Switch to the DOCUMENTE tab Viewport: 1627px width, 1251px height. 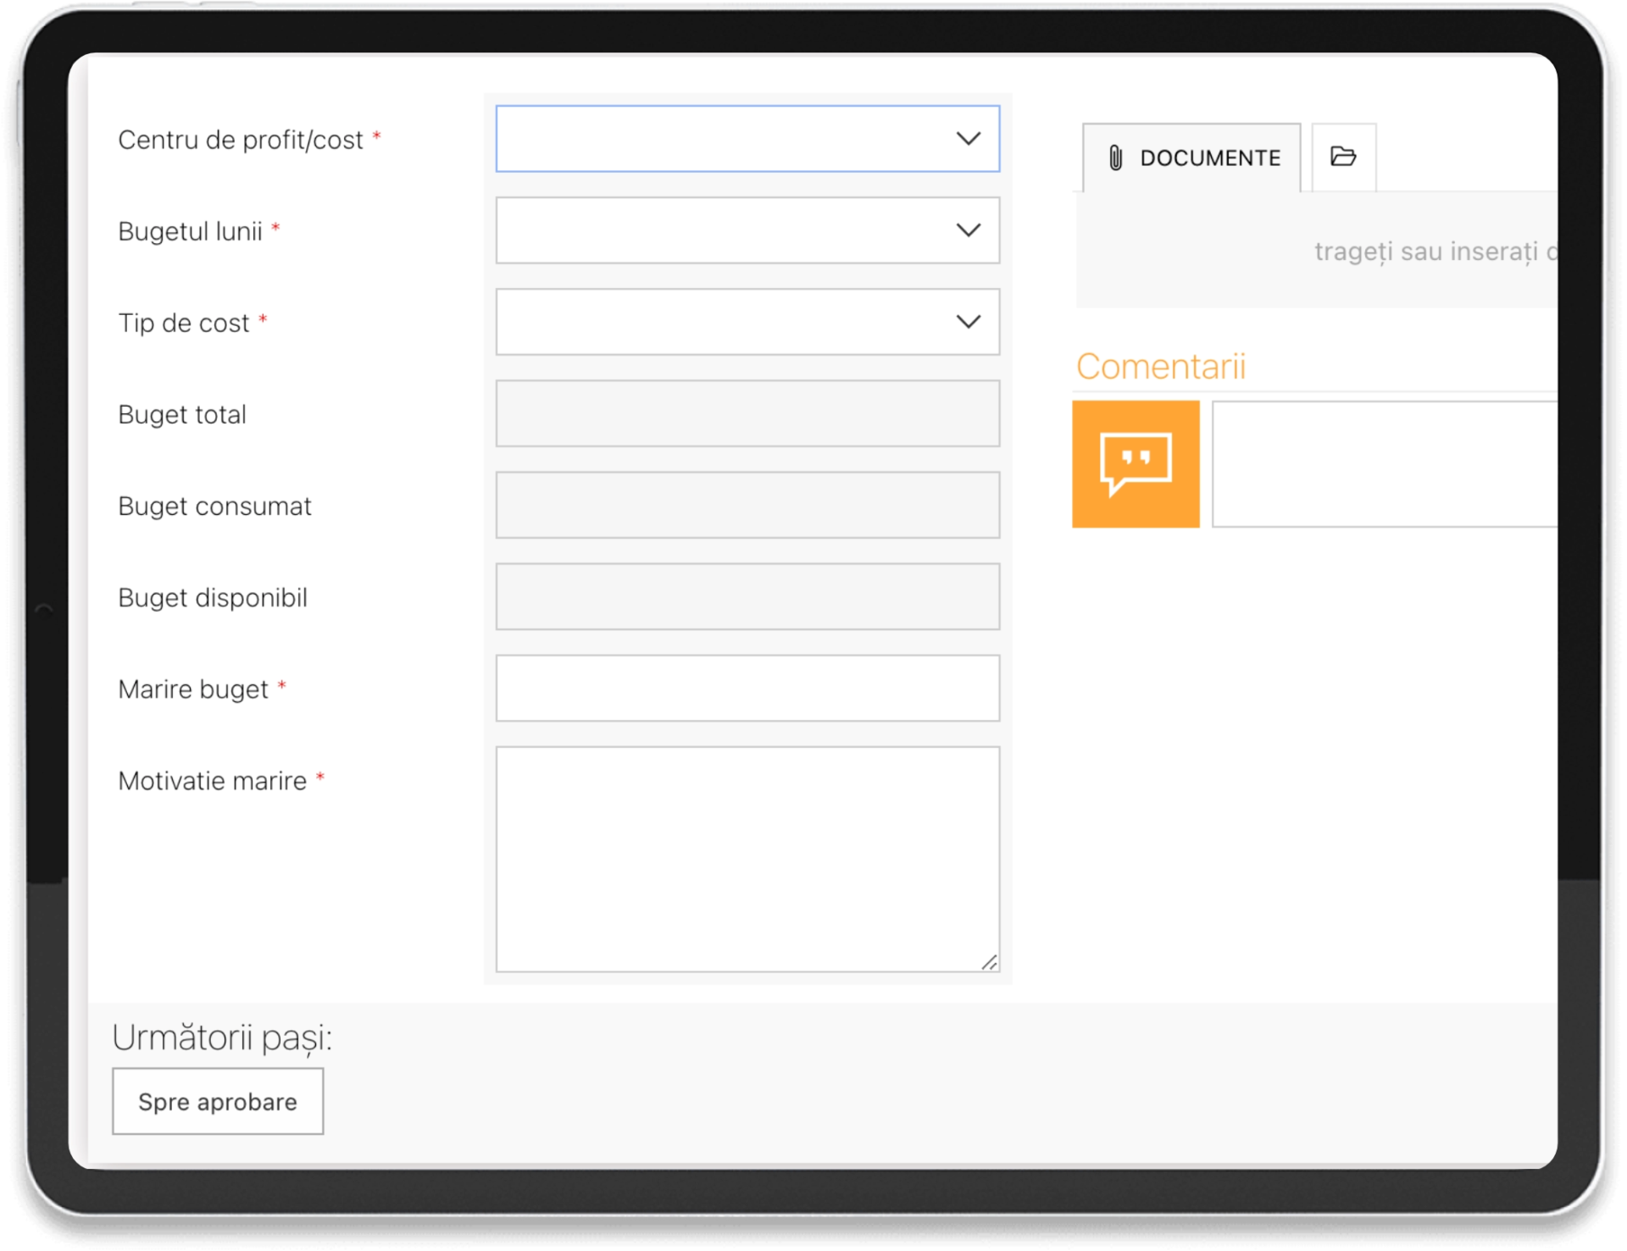click(x=1209, y=158)
